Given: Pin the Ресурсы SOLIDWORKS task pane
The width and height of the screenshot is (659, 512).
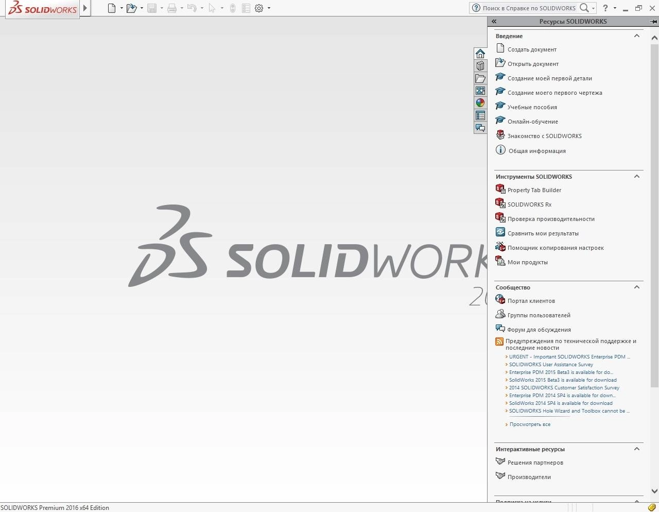Looking at the screenshot, I should coord(654,21).
